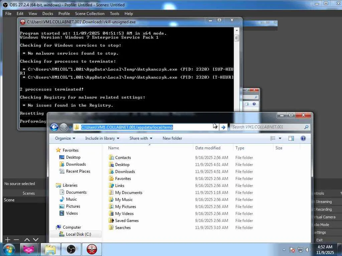Open the Help menu in OBS
This screenshot has width=342, height=256.
click(x=129, y=13)
